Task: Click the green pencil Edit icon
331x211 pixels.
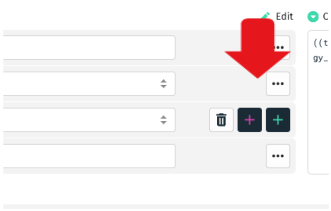Action: point(266,15)
